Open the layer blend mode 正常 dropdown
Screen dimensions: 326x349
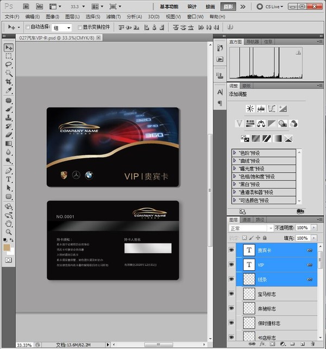click(x=251, y=228)
